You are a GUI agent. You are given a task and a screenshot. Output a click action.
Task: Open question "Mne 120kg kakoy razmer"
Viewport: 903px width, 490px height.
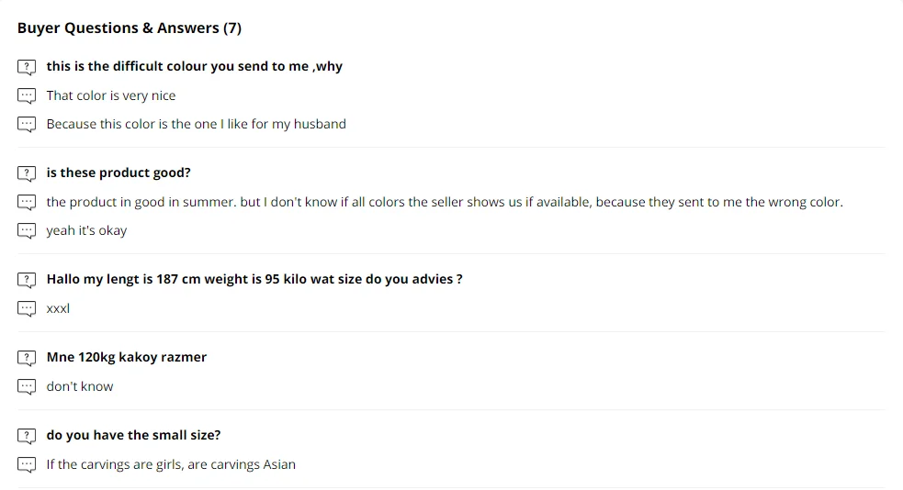127,357
